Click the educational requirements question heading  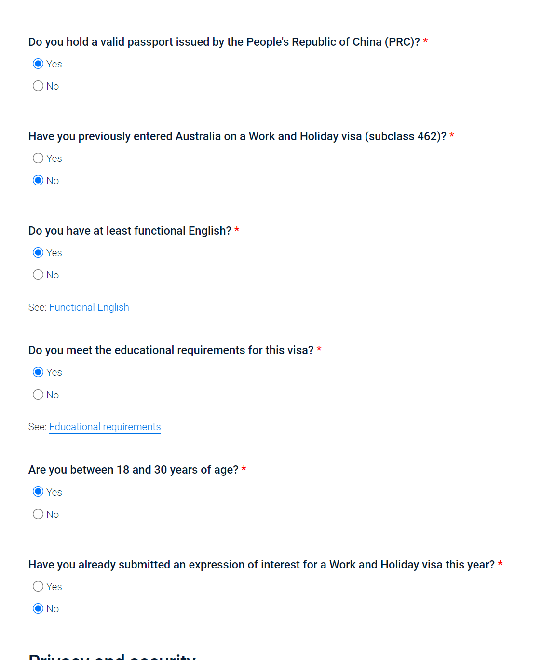(171, 350)
